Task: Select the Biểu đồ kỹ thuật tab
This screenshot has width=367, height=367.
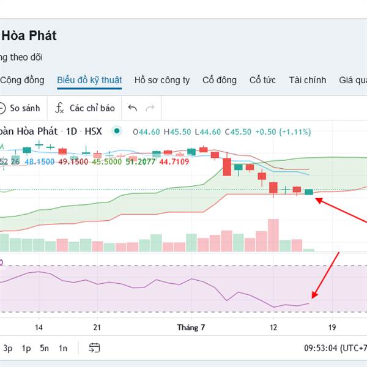Action: point(89,80)
